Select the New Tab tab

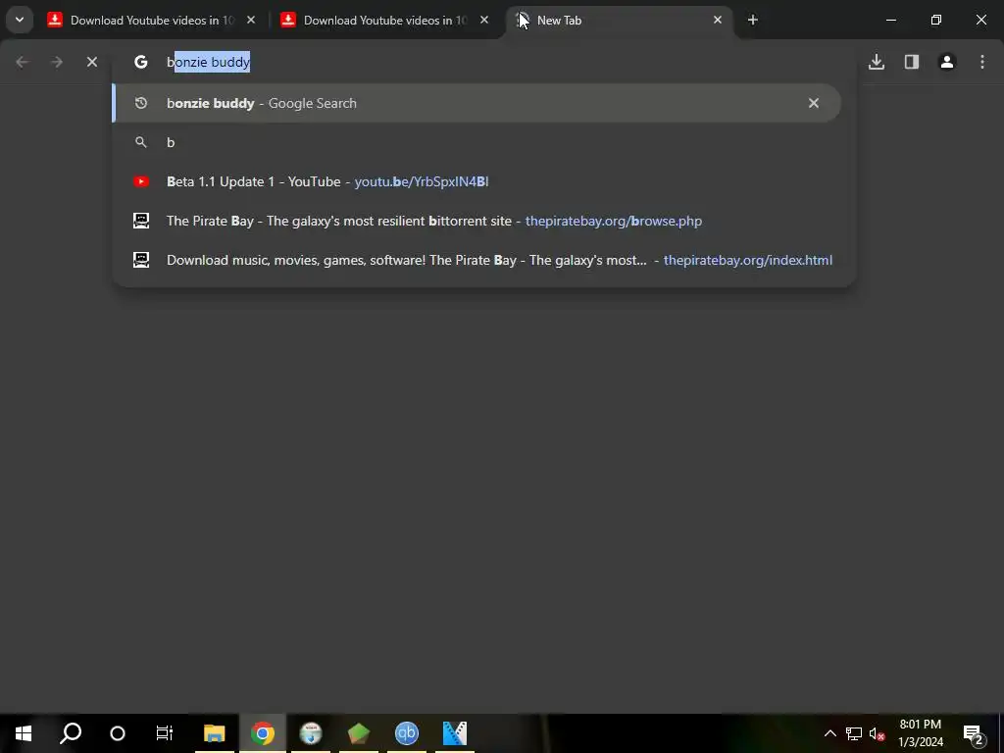click(x=619, y=21)
